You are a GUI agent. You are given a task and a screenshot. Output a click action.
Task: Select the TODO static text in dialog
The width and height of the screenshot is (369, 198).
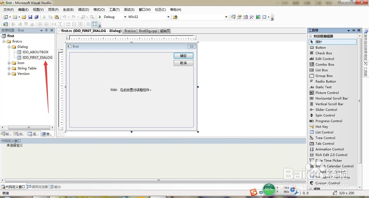click(x=131, y=90)
